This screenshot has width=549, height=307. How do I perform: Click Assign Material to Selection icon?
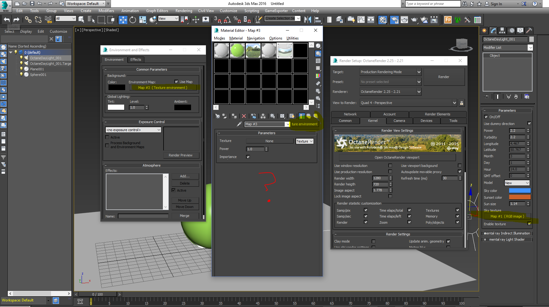234,116
